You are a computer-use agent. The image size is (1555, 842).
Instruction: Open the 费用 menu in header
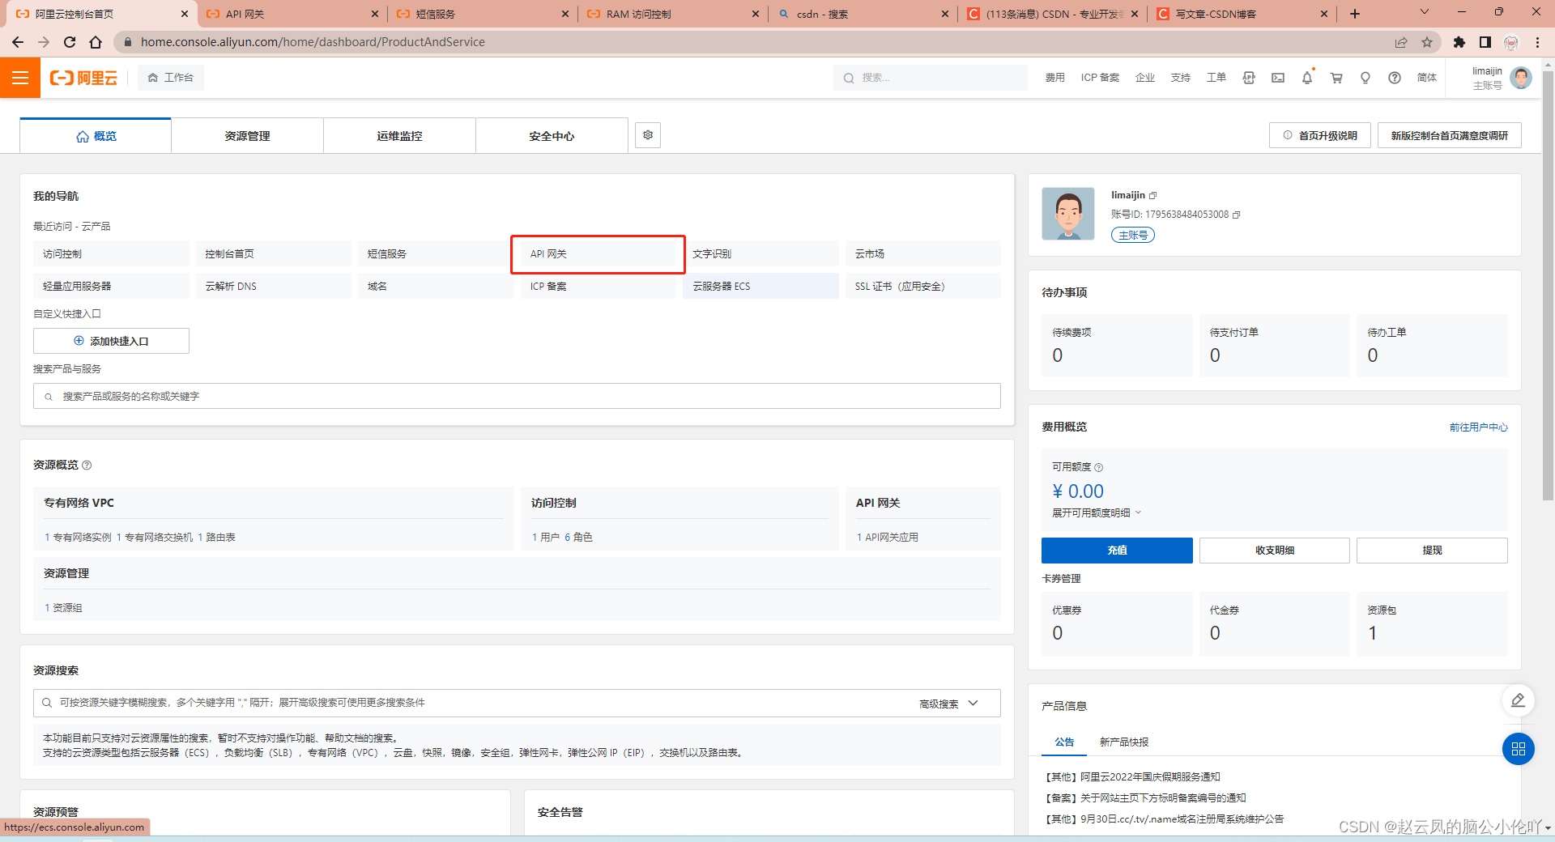point(1054,78)
